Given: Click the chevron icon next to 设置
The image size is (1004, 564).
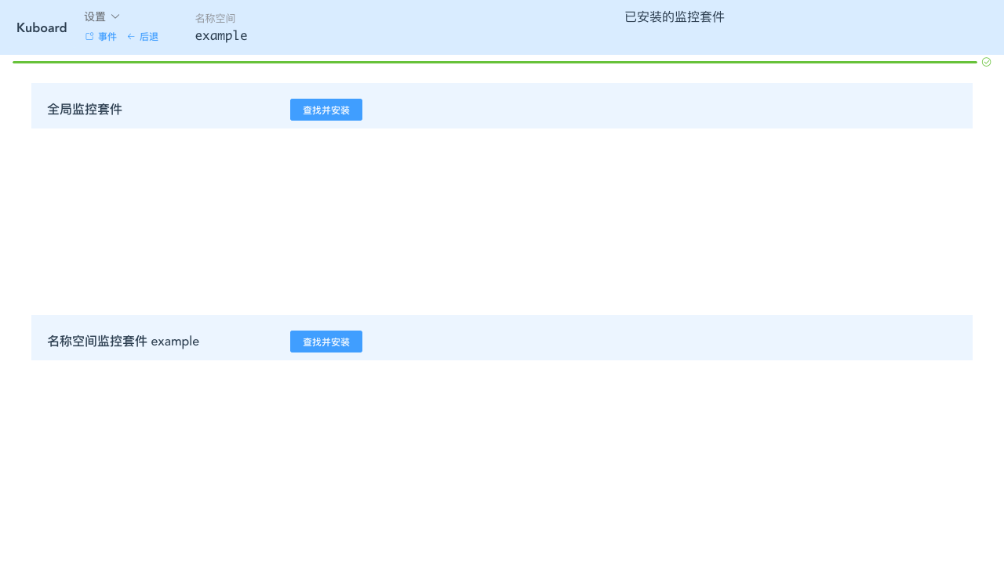Looking at the screenshot, I should pos(115,16).
